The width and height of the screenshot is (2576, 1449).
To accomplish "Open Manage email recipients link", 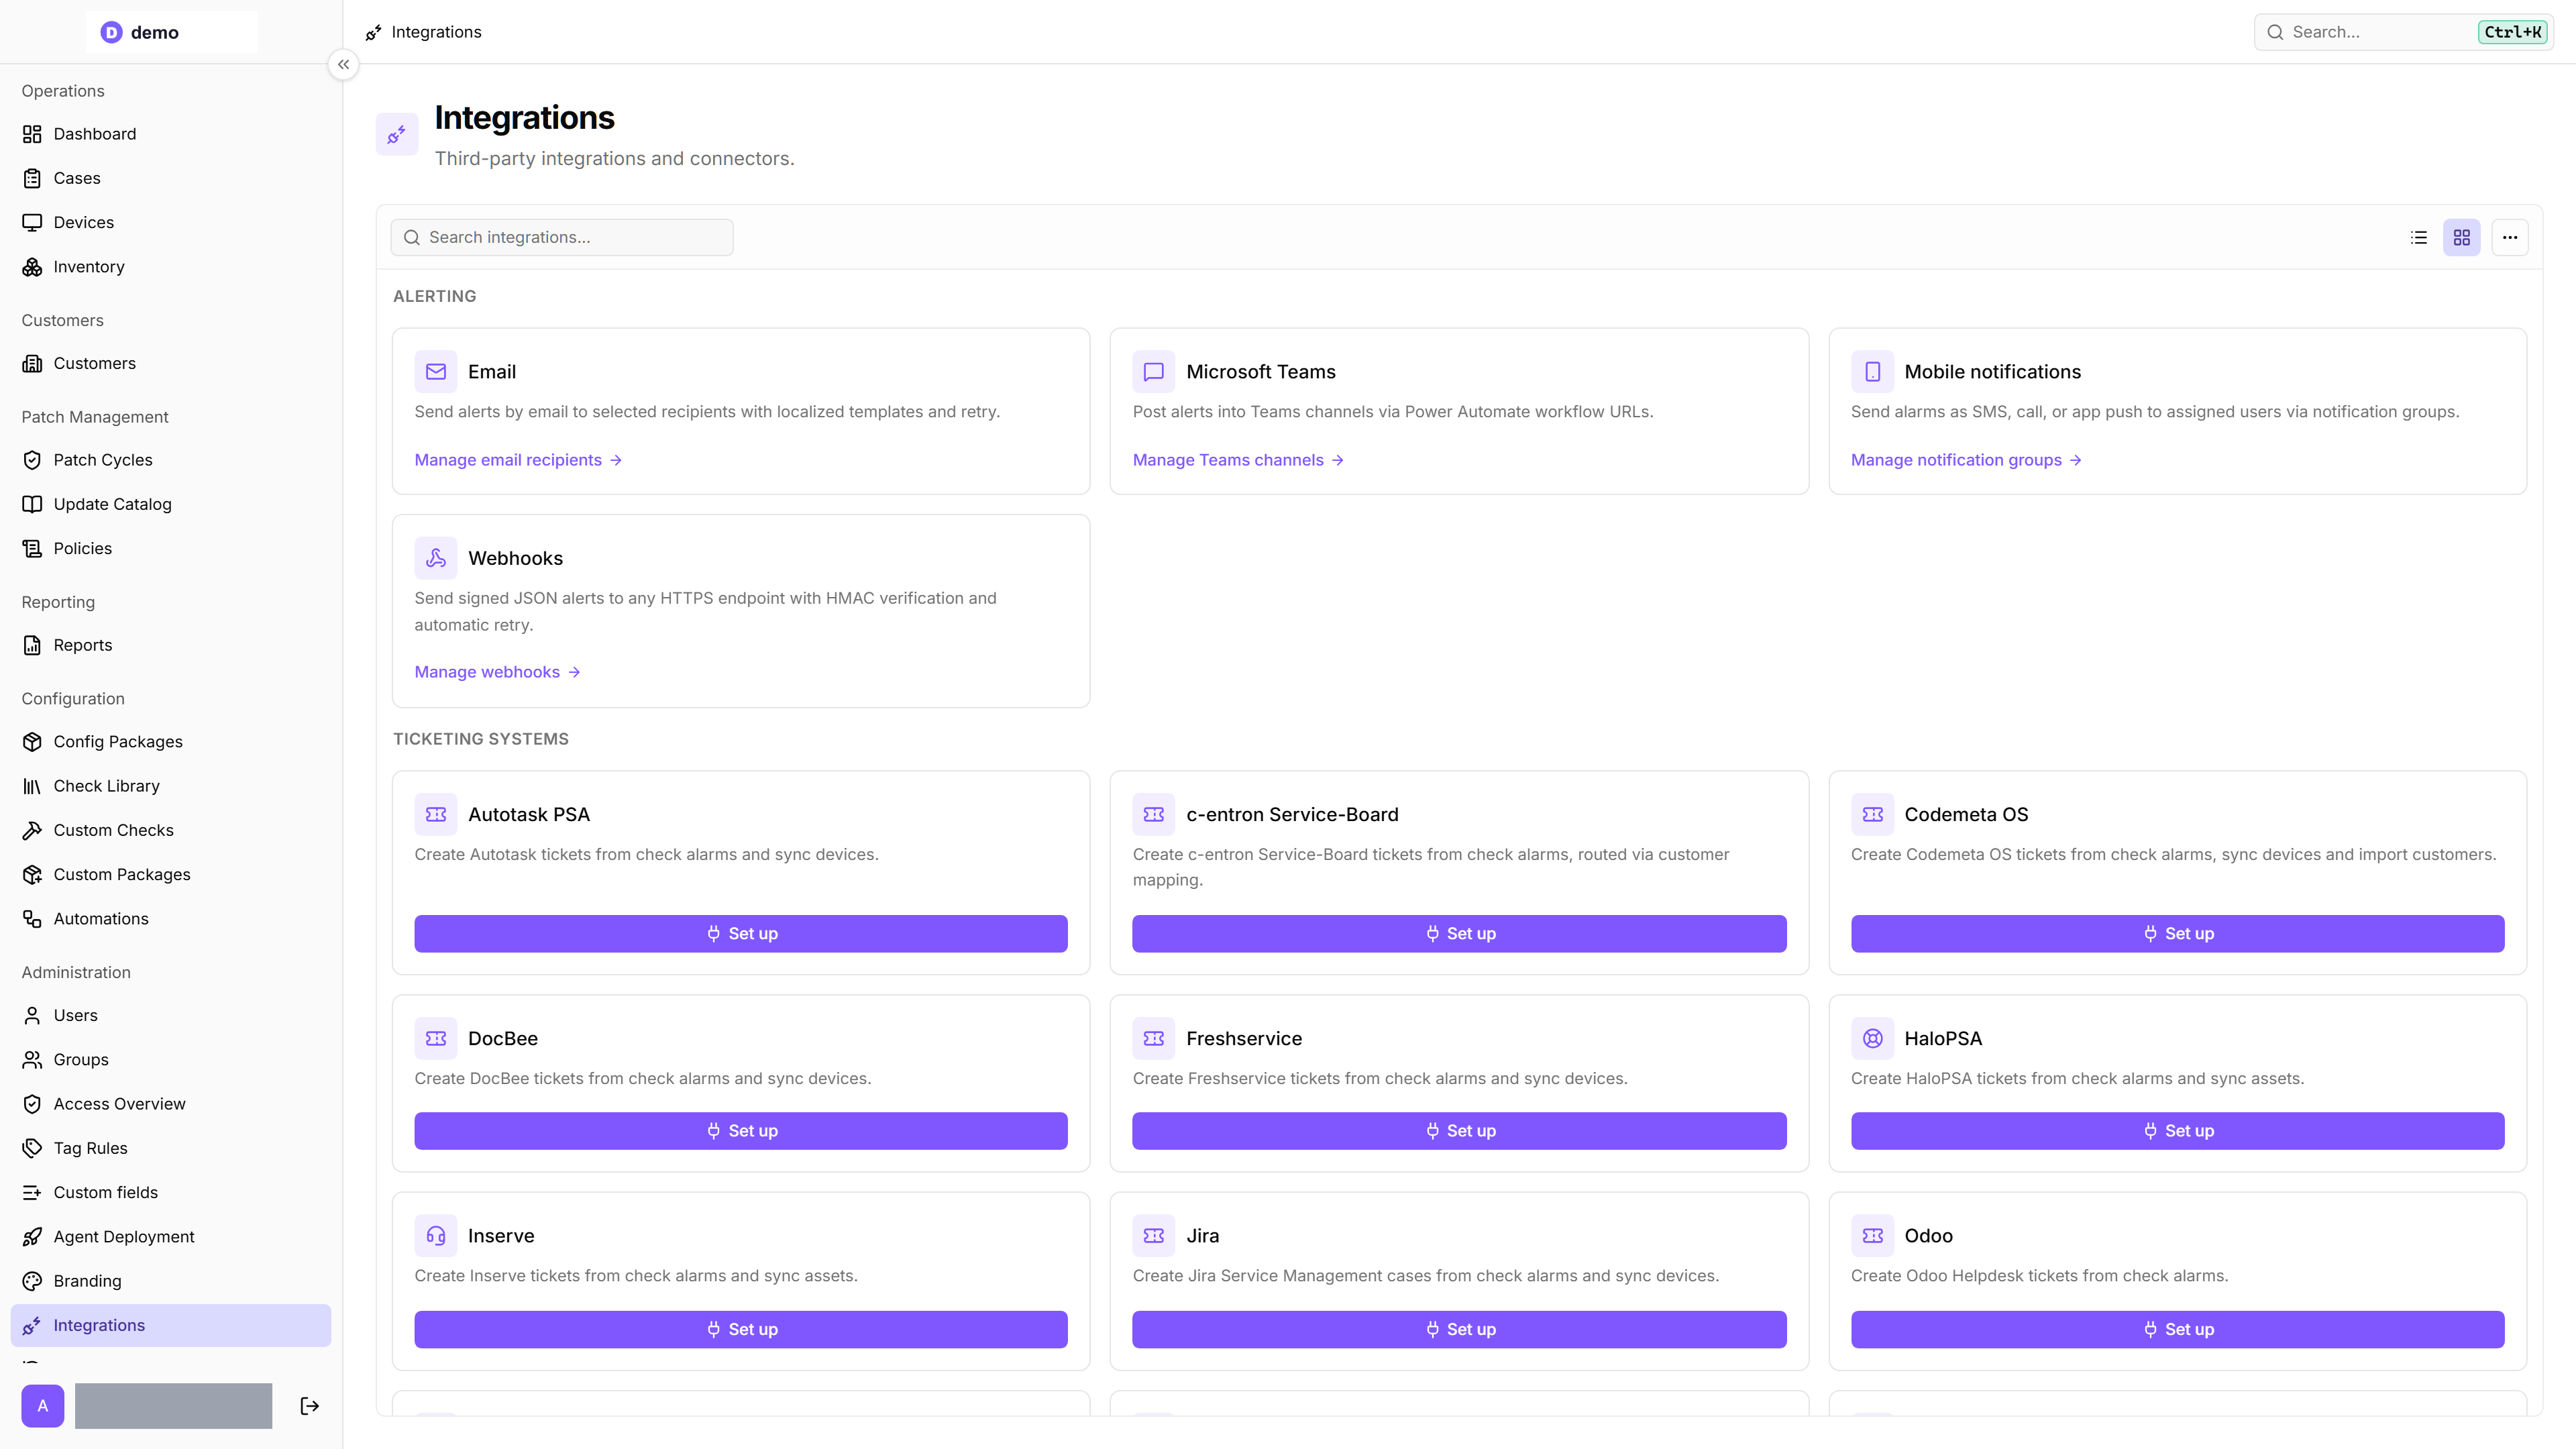I will (x=519, y=460).
